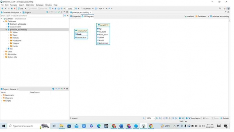
Task: Click the new connection plug icon
Action: [2, 9]
